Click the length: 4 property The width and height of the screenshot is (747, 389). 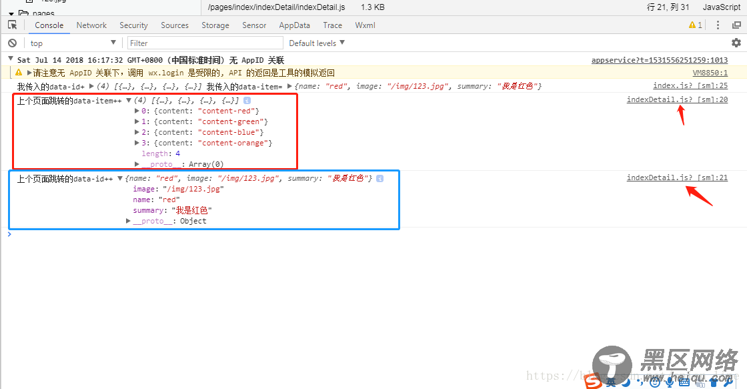[x=161, y=153]
